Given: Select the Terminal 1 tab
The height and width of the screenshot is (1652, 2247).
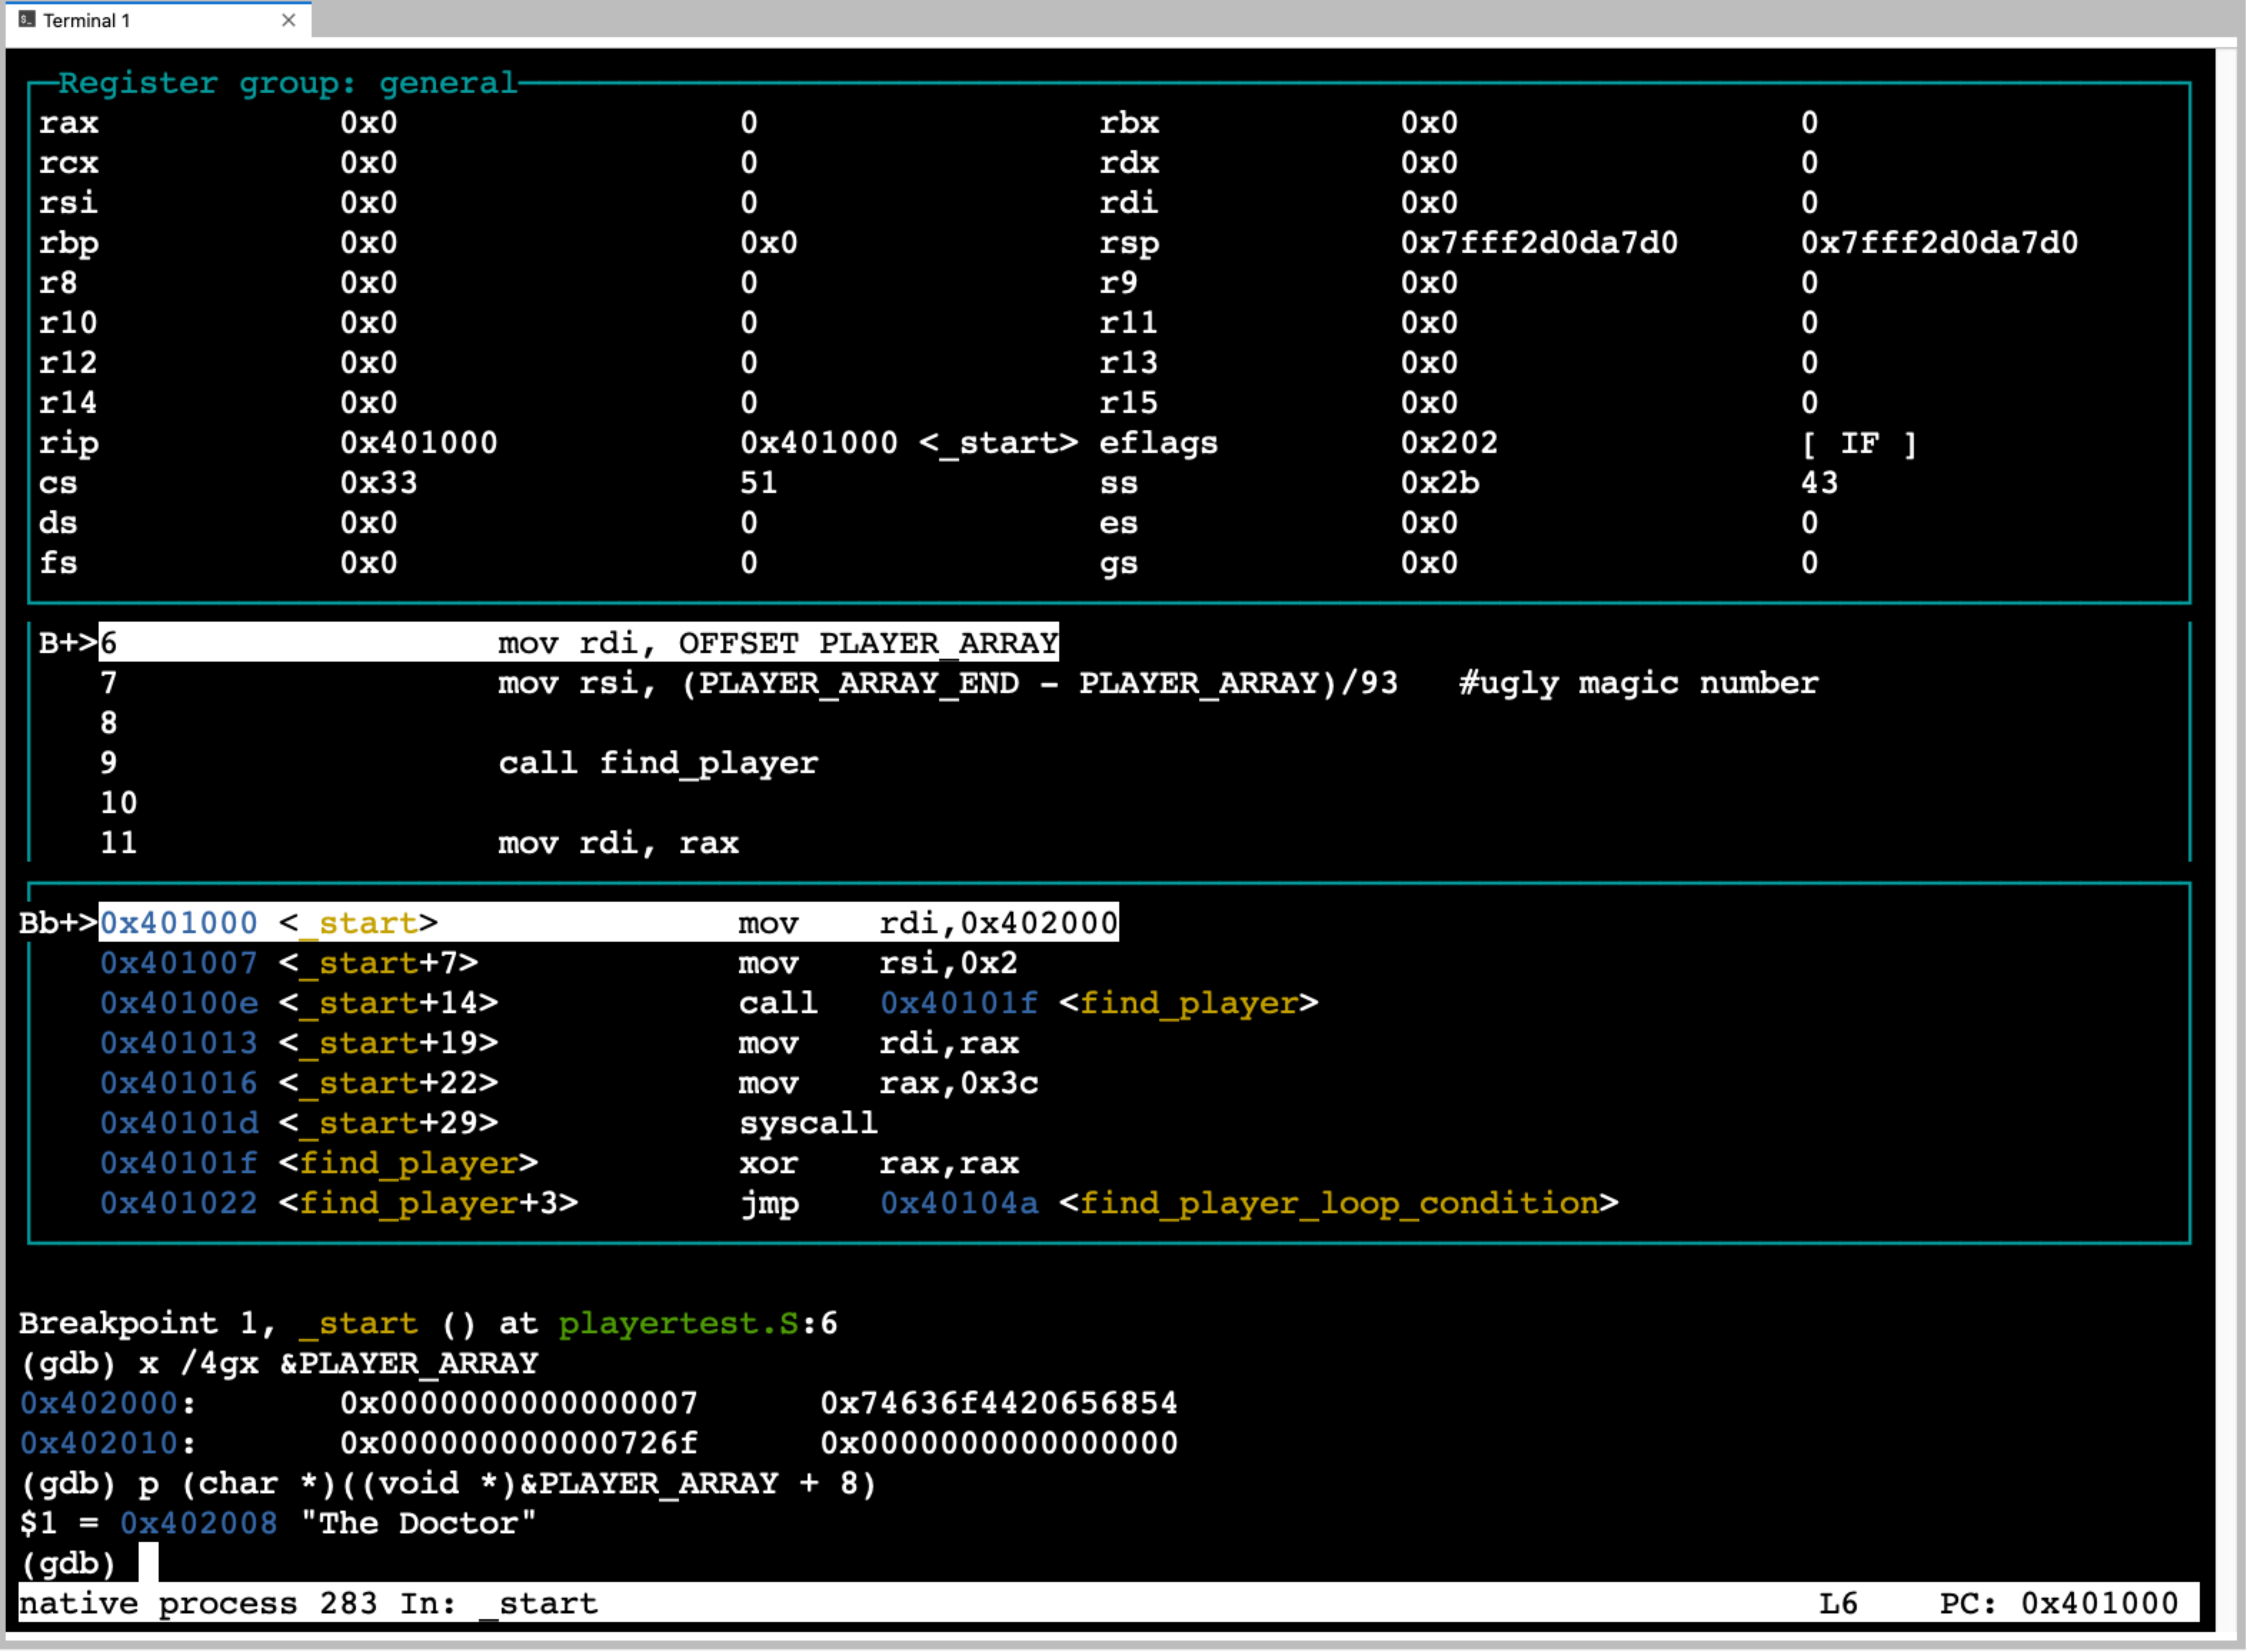Looking at the screenshot, I should [x=158, y=20].
